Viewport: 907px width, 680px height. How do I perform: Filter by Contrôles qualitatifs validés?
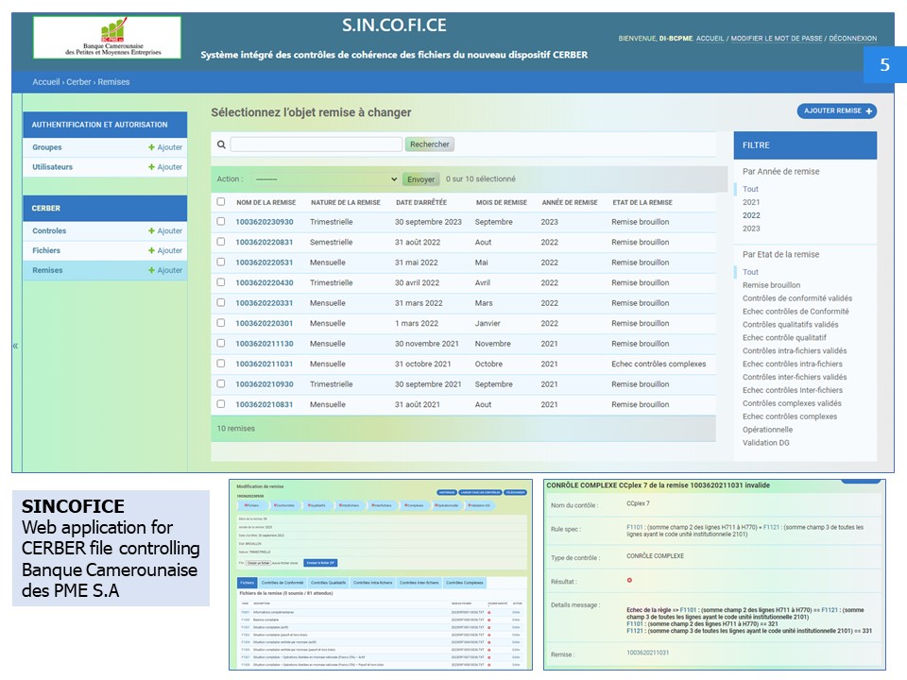tap(790, 325)
